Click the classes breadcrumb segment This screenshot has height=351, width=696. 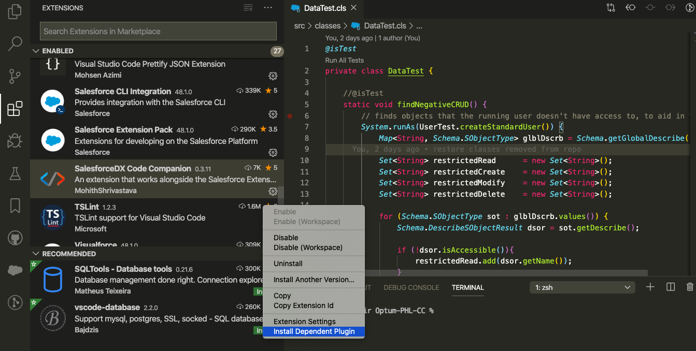click(328, 26)
